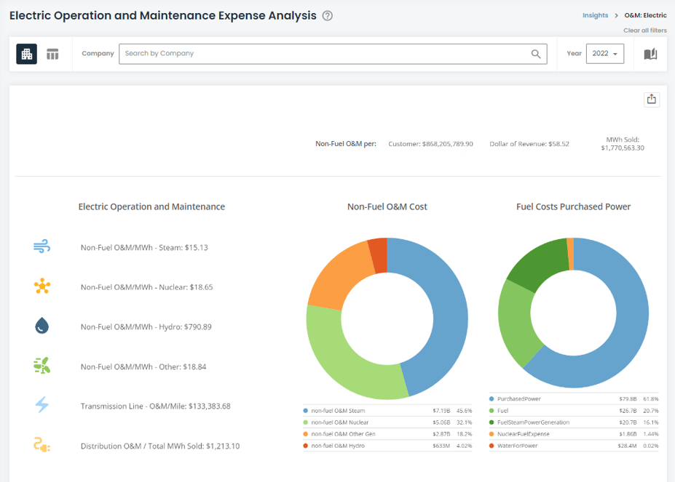Click Transmission Line - O&M/Mile: $133,383.68
The width and height of the screenshot is (675, 482).
[155, 406]
